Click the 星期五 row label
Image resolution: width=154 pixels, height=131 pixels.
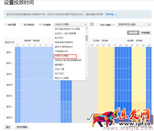coord(9,96)
